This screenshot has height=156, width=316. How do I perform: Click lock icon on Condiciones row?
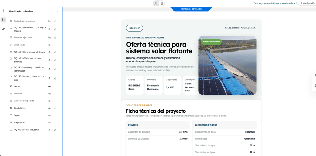tap(55, 108)
